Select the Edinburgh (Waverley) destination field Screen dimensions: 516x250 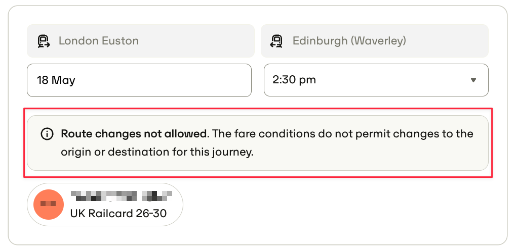click(375, 41)
